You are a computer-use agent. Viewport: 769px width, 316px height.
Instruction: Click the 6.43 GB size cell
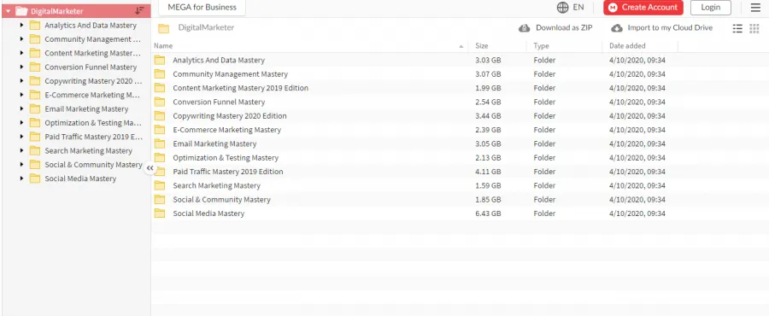488,214
